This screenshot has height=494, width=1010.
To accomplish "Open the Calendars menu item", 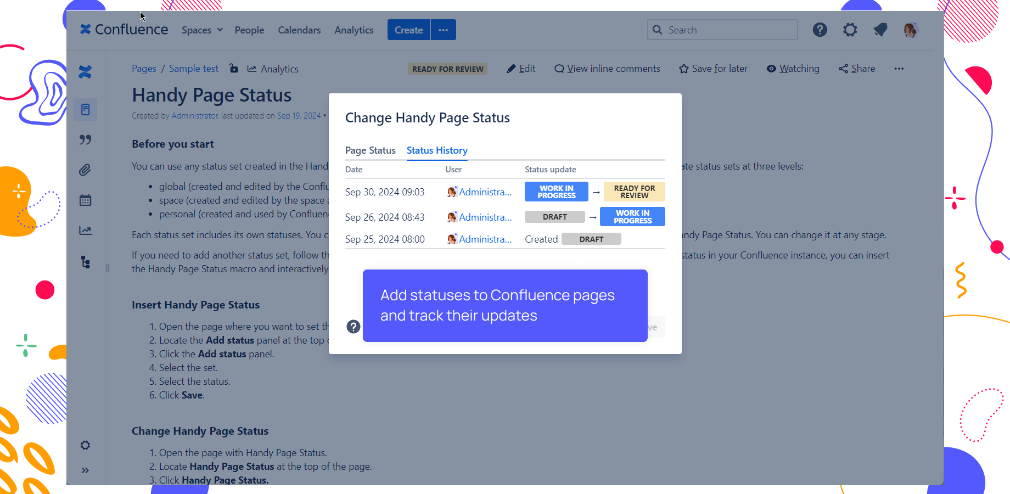I will [x=299, y=30].
